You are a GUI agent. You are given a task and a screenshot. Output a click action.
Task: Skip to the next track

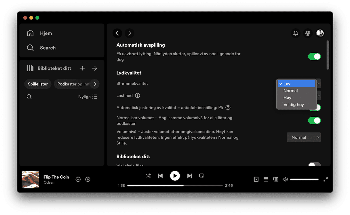(x=189, y=176)
